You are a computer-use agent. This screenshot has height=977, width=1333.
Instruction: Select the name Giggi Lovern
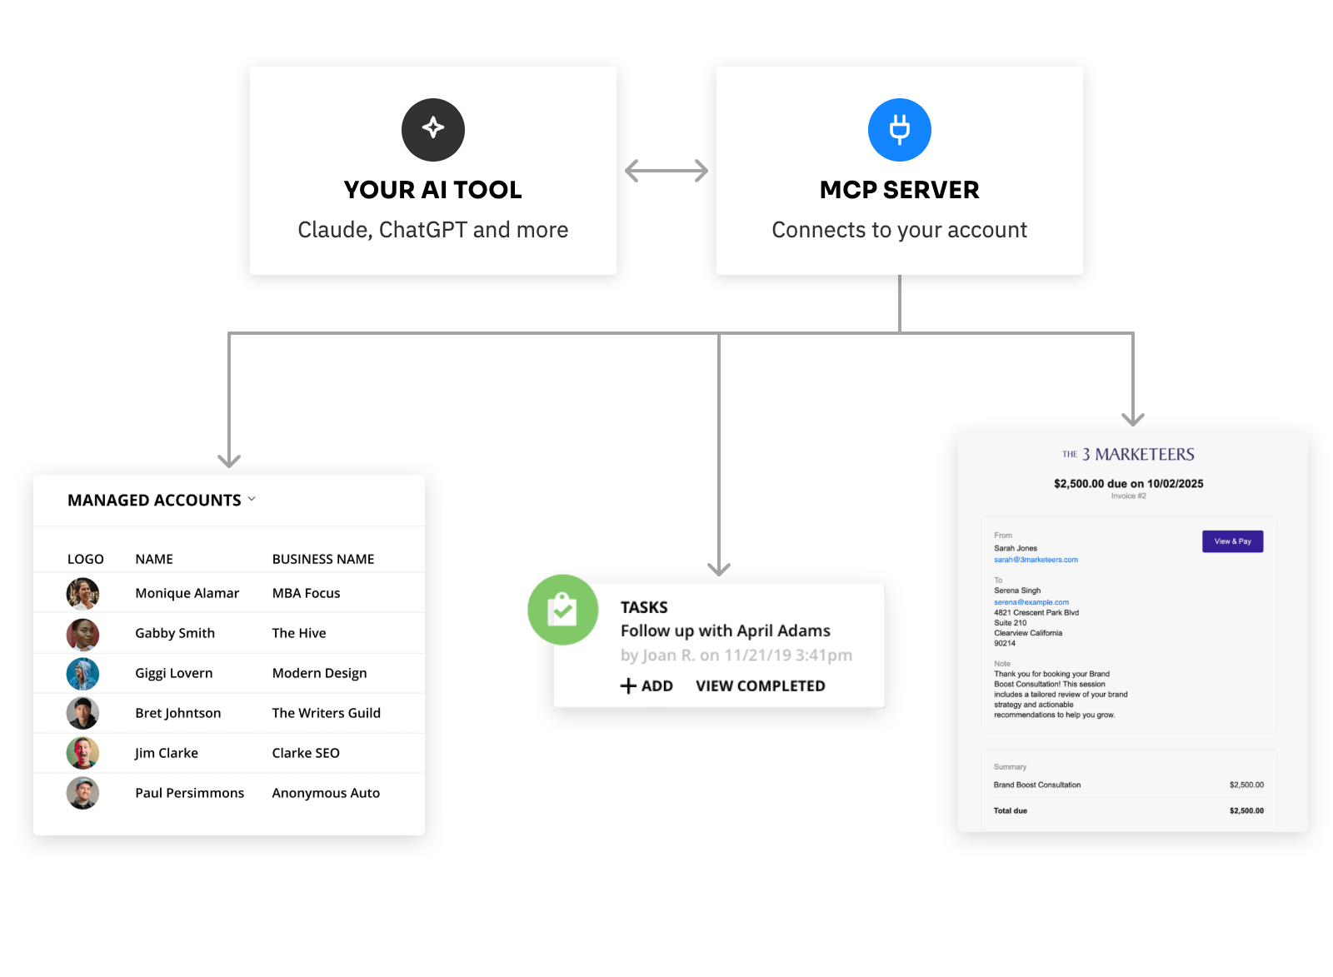pyautogui.click(x=174, y=673)
